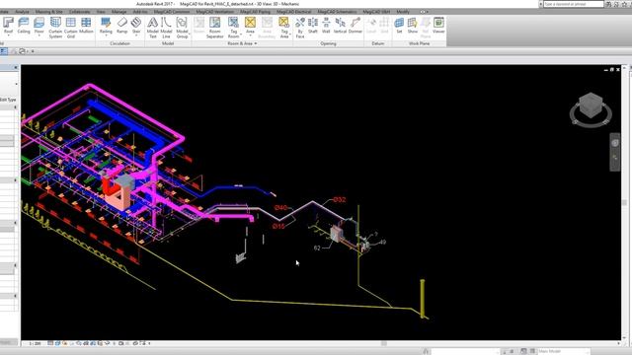The width and height of the screenshot is (632, 355).
Task: Click Show work plane
Action: (413, 25)
